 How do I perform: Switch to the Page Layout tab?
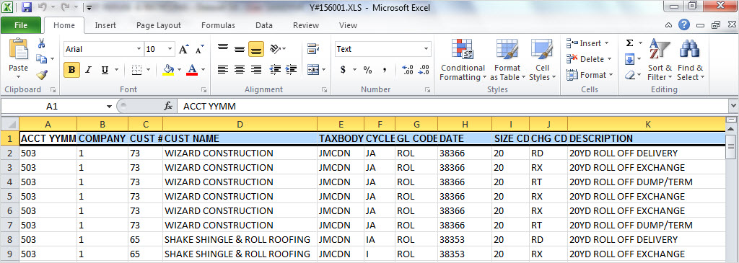click(158, 25)
